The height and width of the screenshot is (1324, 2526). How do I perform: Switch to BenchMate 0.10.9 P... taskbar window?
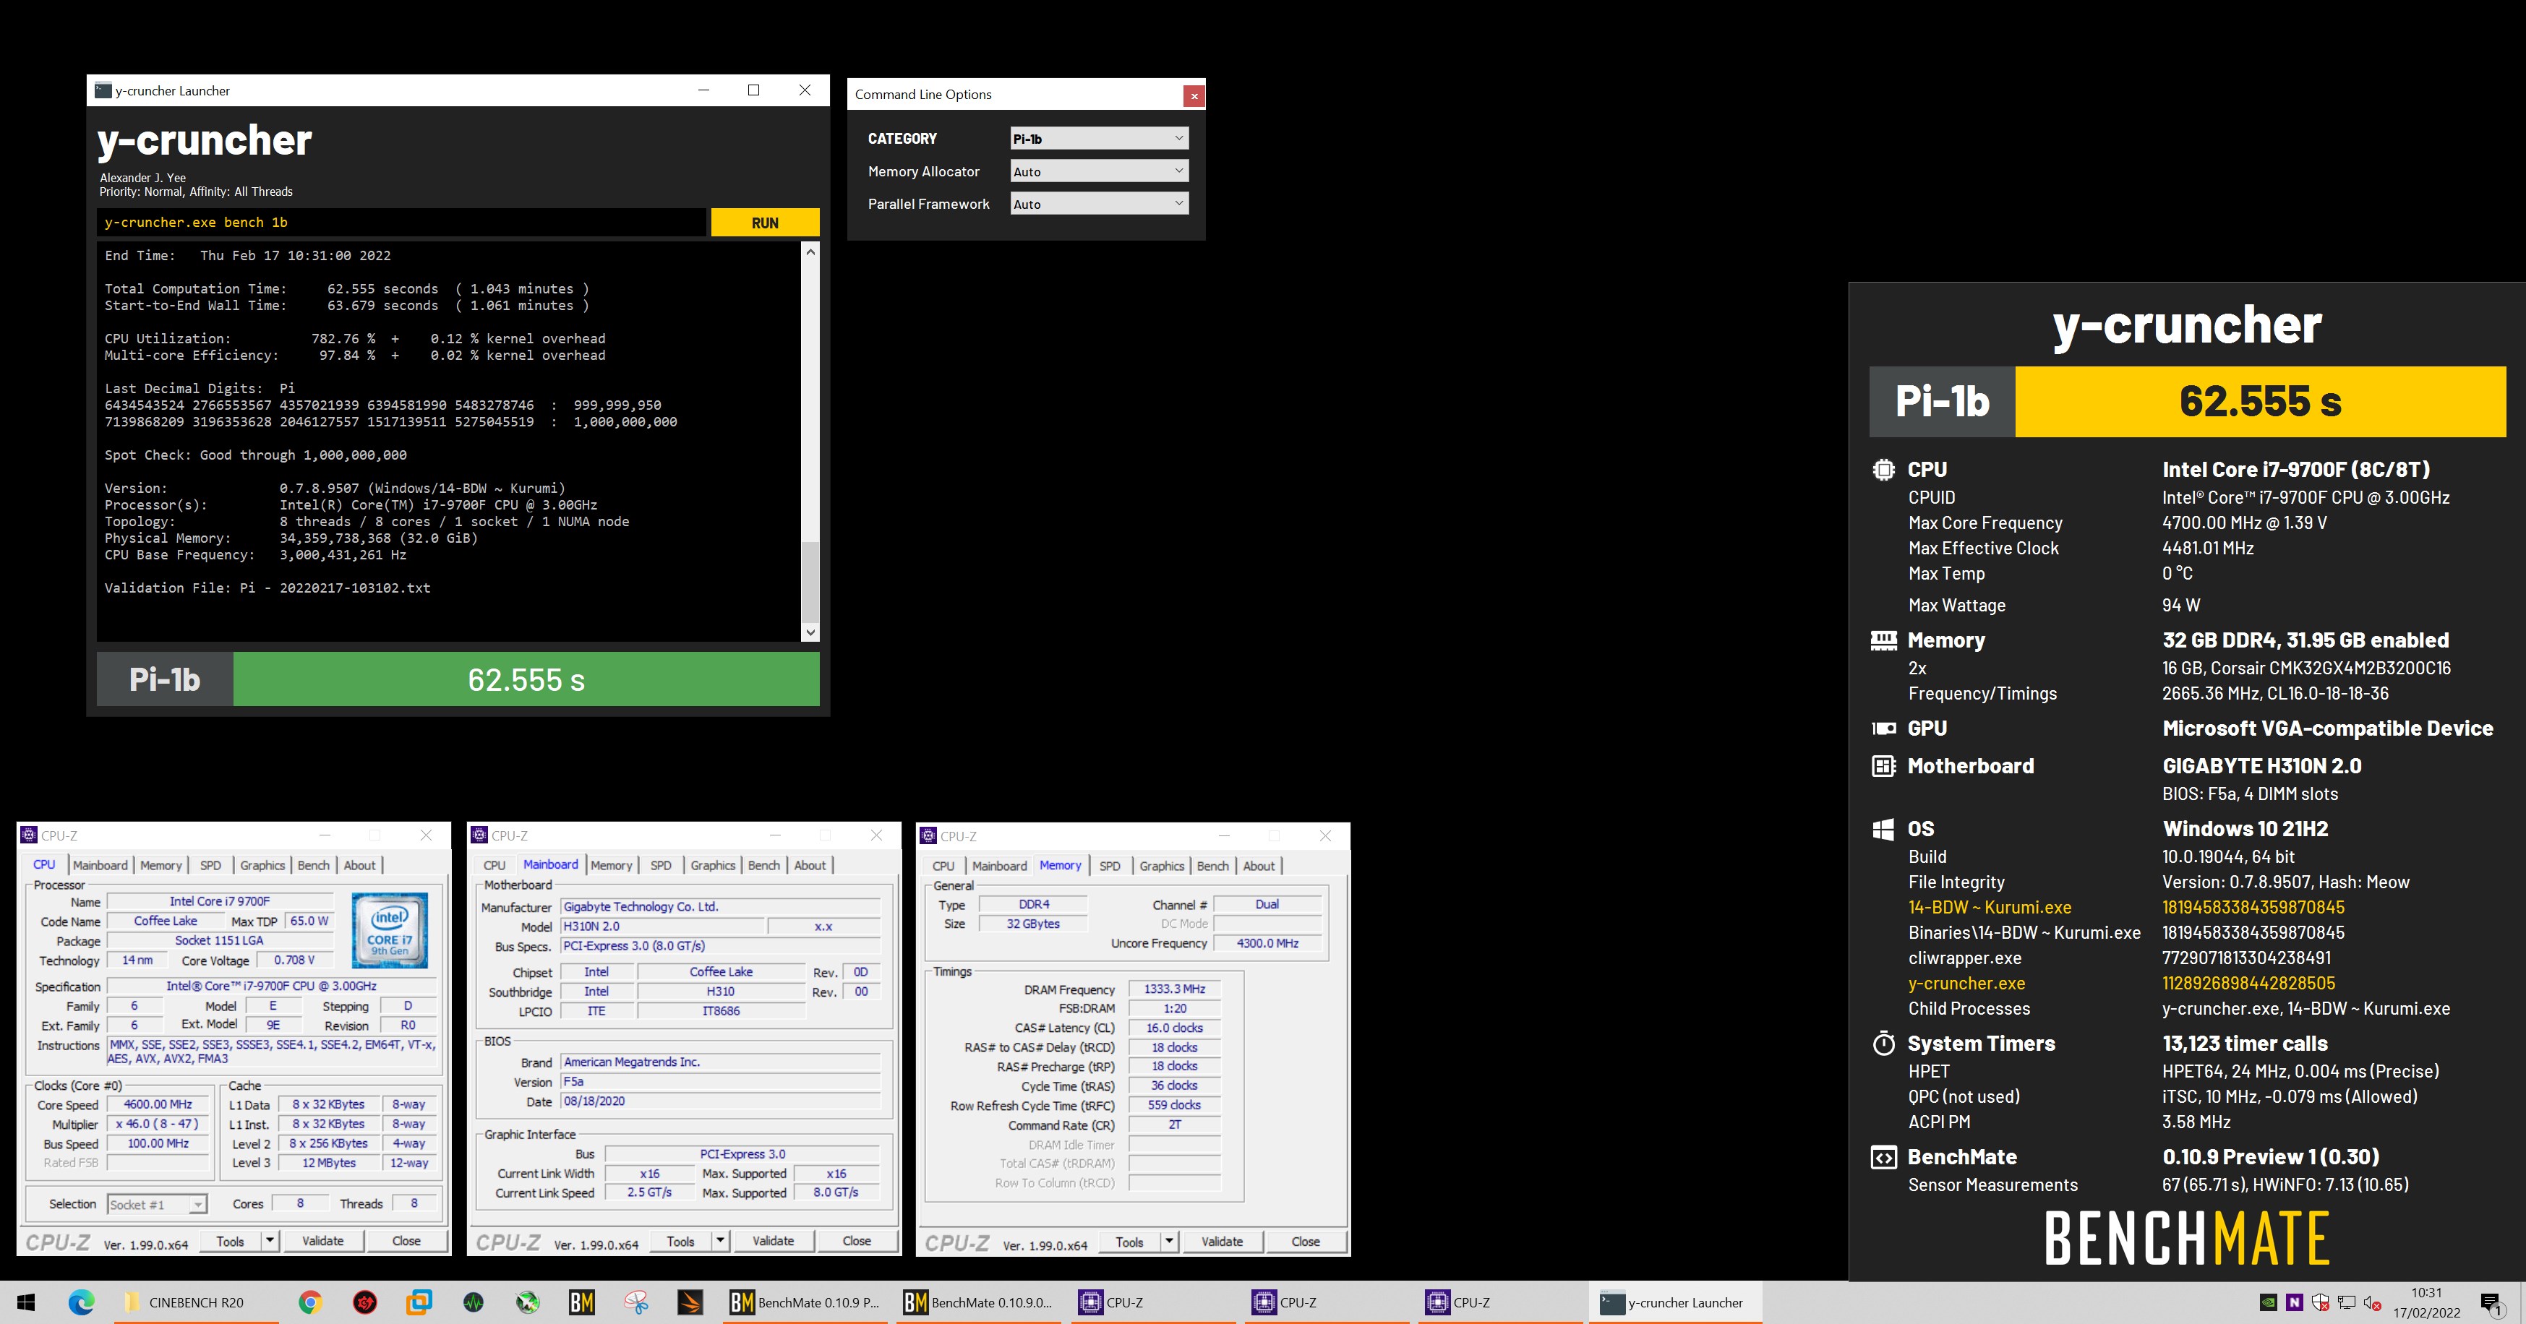(x=805, y=1302)
